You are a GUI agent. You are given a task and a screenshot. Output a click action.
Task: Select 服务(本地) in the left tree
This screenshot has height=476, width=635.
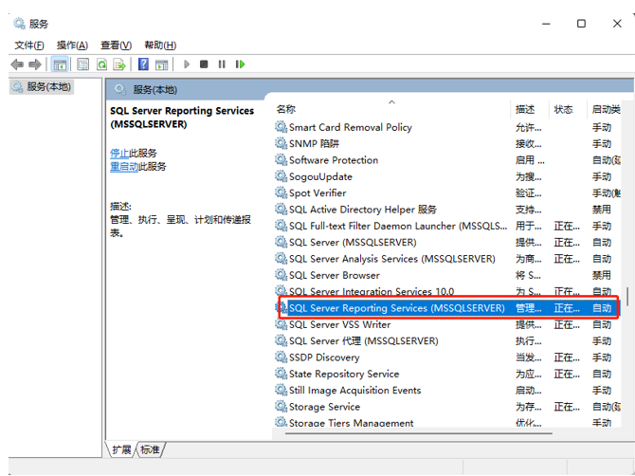click(42, 86)
